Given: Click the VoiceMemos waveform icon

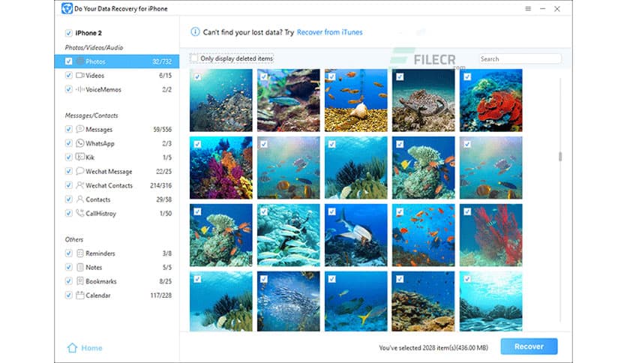Looking at the screenshot, I should (80, 89).
